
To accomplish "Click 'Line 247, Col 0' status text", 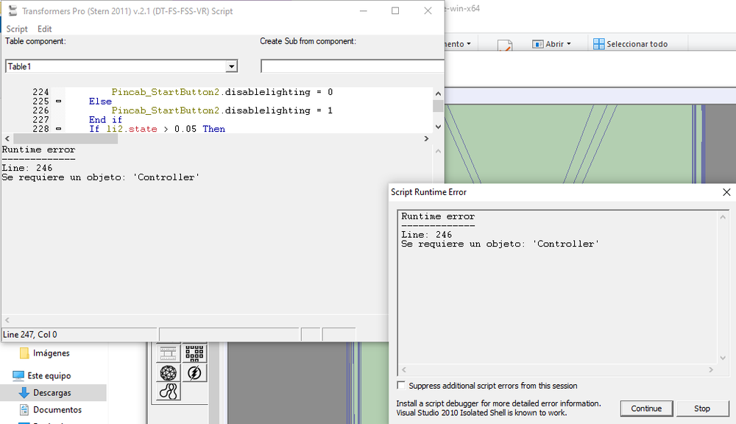I will coord(30,335).
